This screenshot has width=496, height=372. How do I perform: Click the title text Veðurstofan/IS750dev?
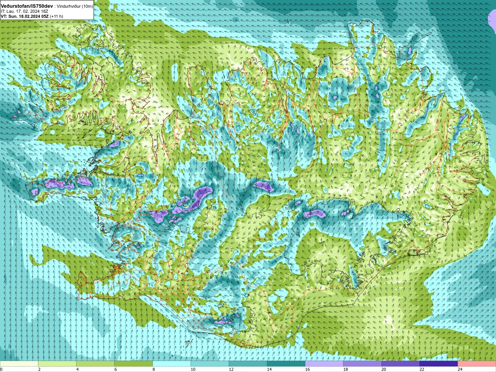(27, 6)
